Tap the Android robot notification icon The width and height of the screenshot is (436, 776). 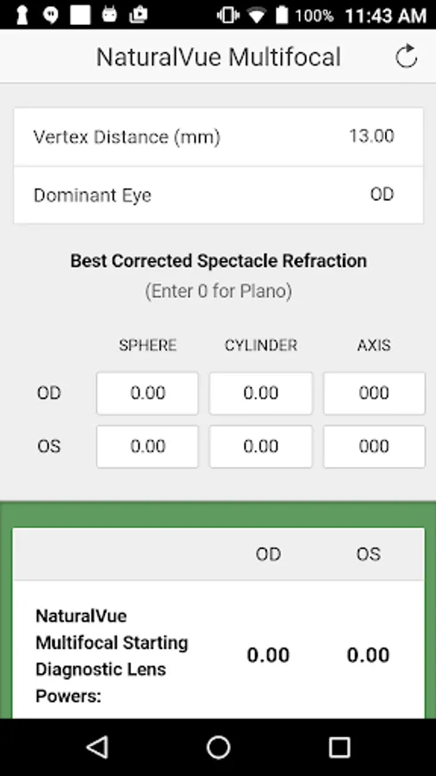pyautogui.click(x=109, y=15)
